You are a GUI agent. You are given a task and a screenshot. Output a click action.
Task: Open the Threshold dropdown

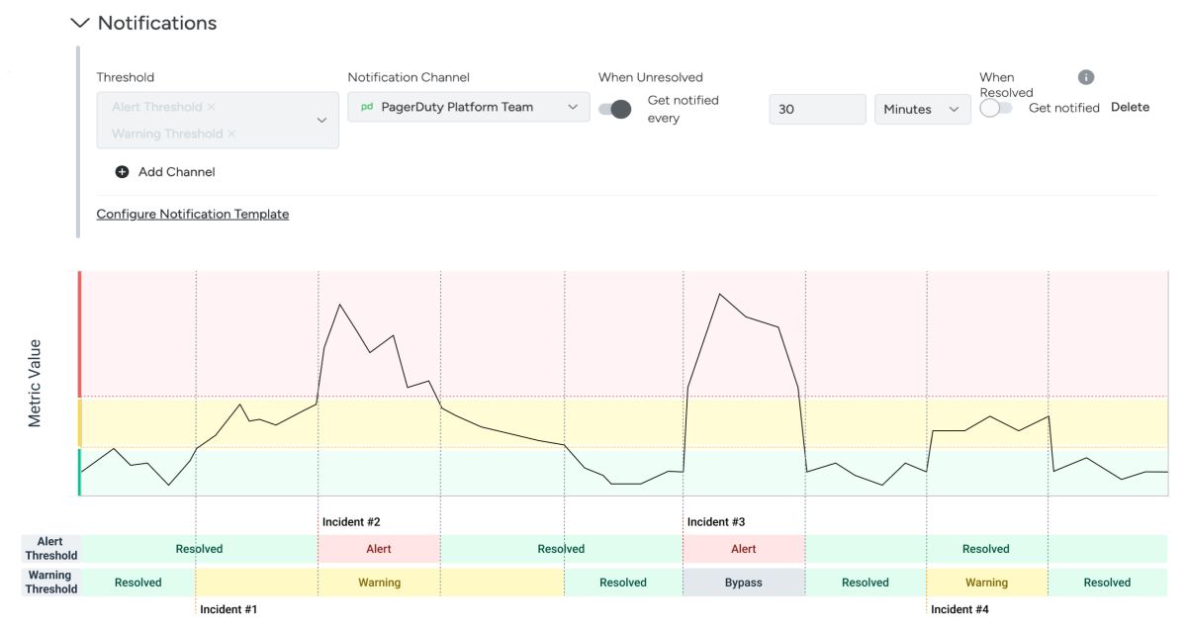tap(320, 121)
